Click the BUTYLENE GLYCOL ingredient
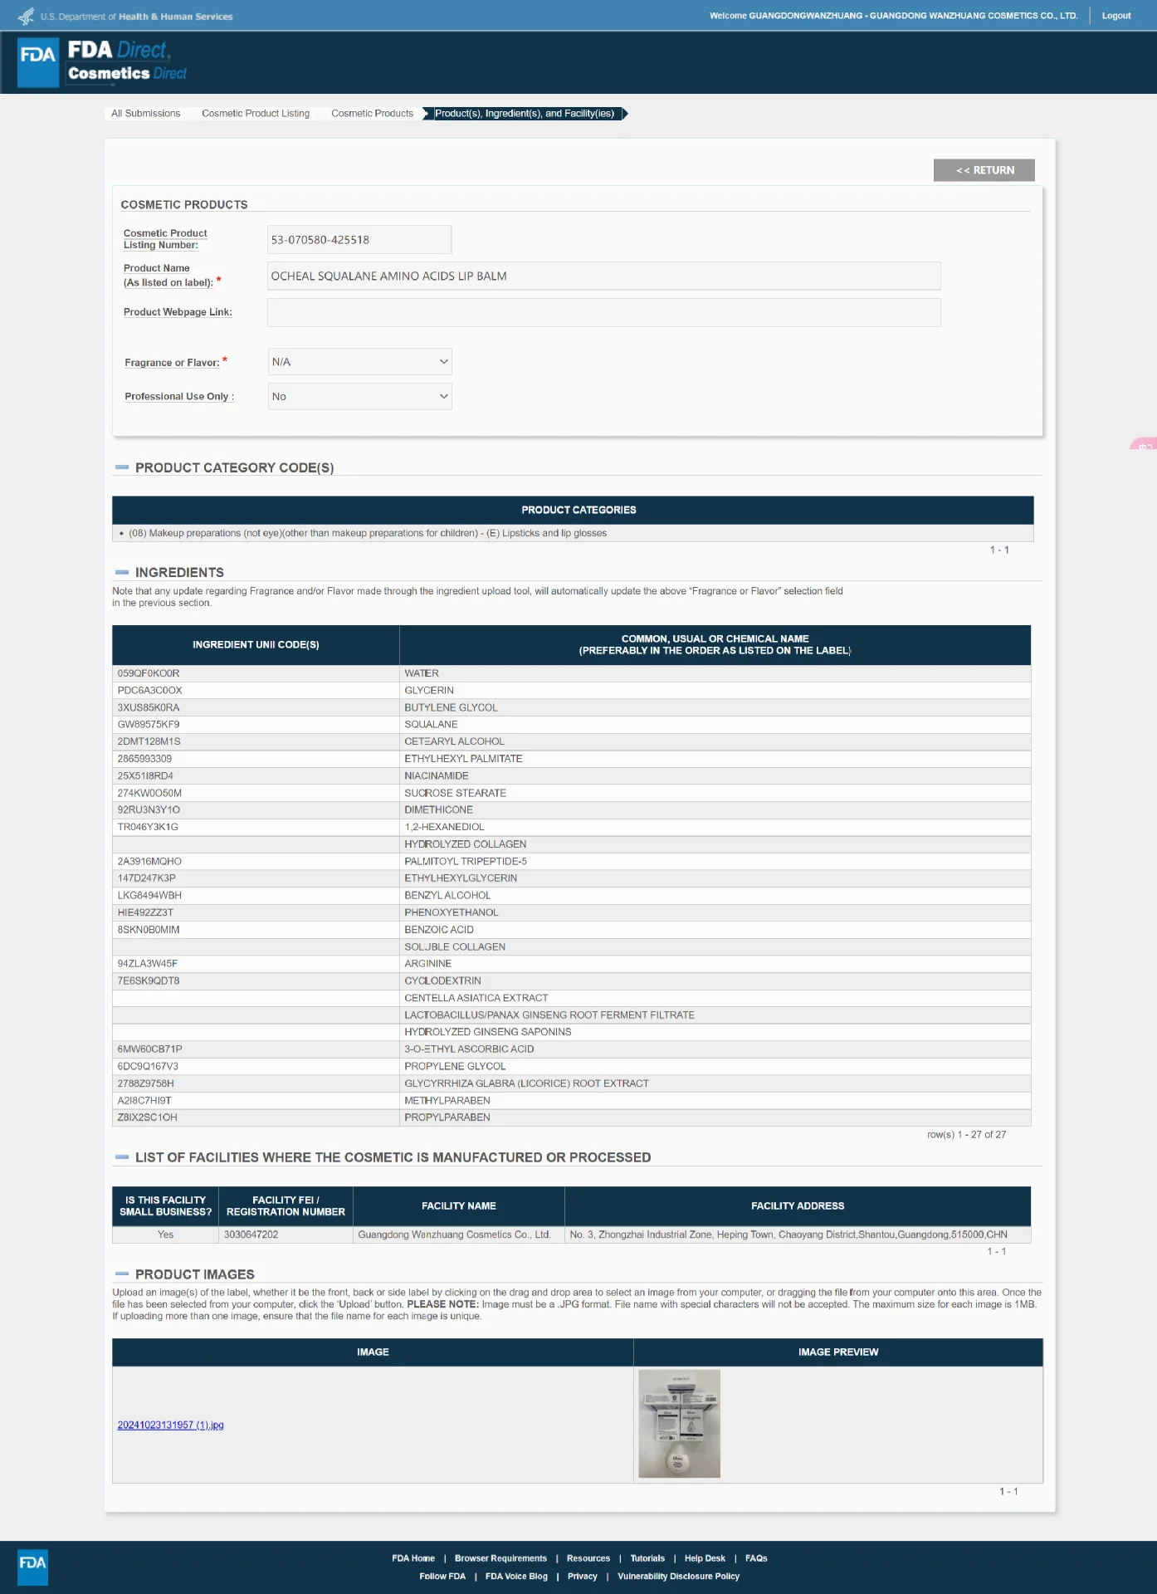1157x1594 pixels. tap(451, 708)
